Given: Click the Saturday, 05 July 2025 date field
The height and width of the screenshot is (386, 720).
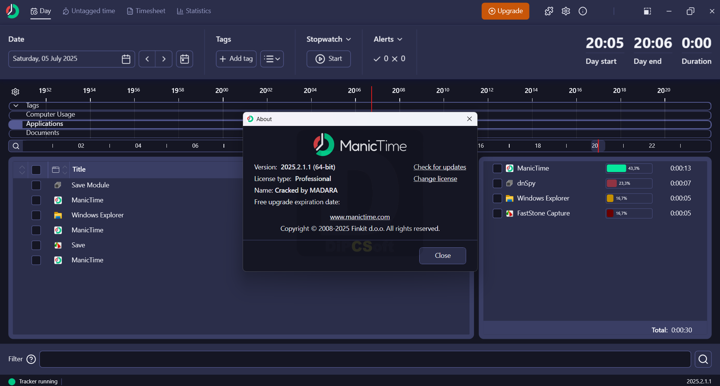Looking at the screenshot, I should pyautogui.click(x=71, y=59).
